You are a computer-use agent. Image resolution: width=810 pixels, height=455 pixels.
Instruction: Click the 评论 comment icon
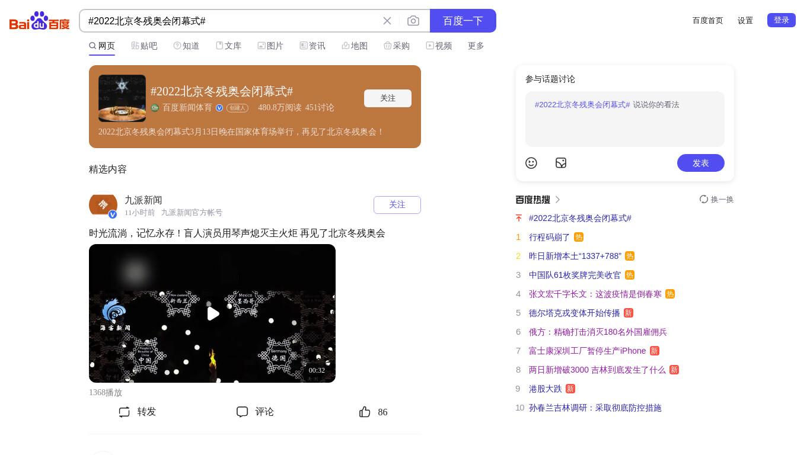[242, 412]
